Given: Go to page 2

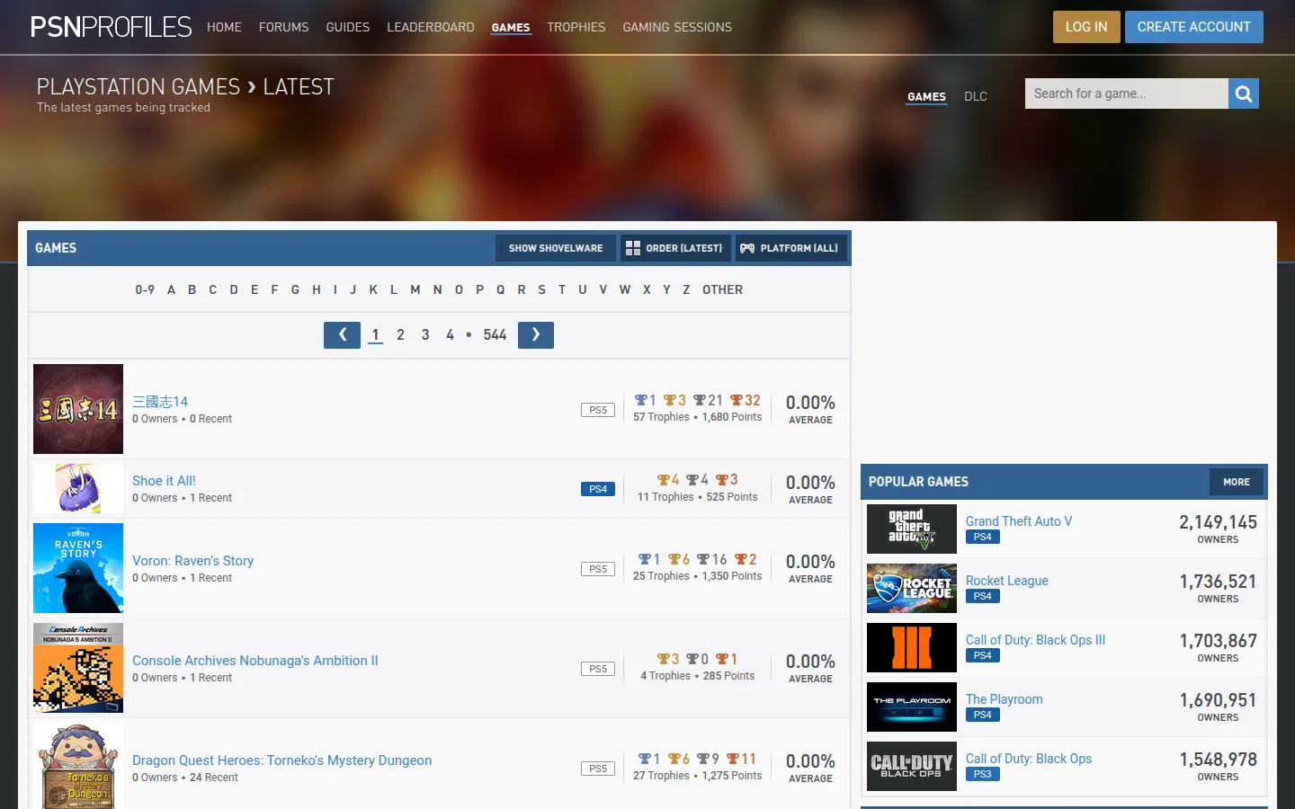Looking at the screenshot, I should (400, 334).
